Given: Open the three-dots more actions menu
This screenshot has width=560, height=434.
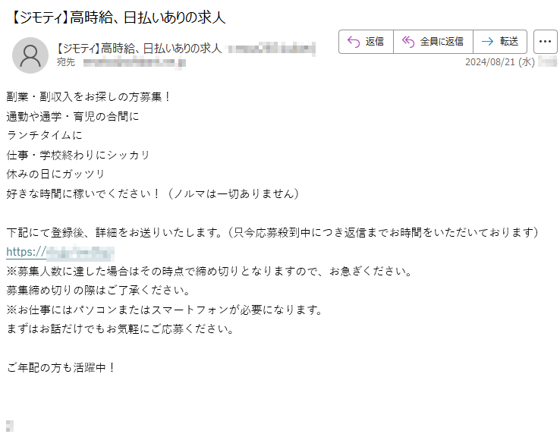Looking at the screenshot, I should 545,42.
